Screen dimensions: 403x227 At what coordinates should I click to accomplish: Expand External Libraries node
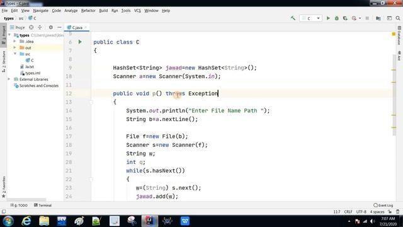click(x=9, y=79)
